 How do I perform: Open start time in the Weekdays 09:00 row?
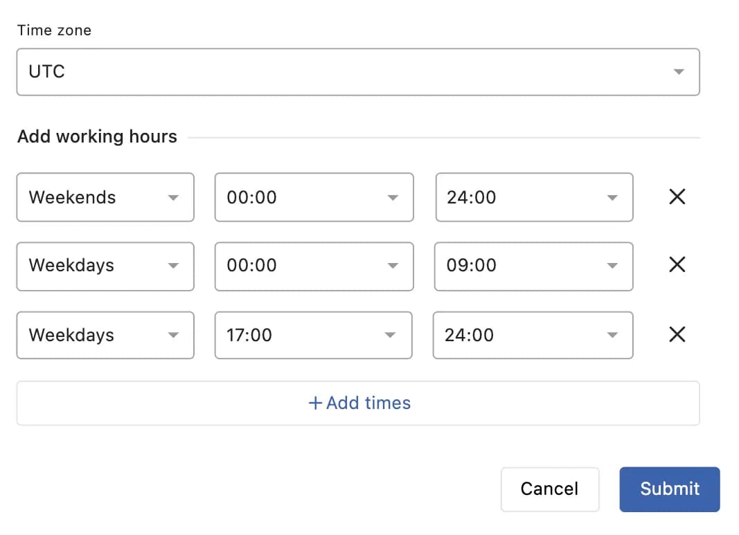point(314,265)
